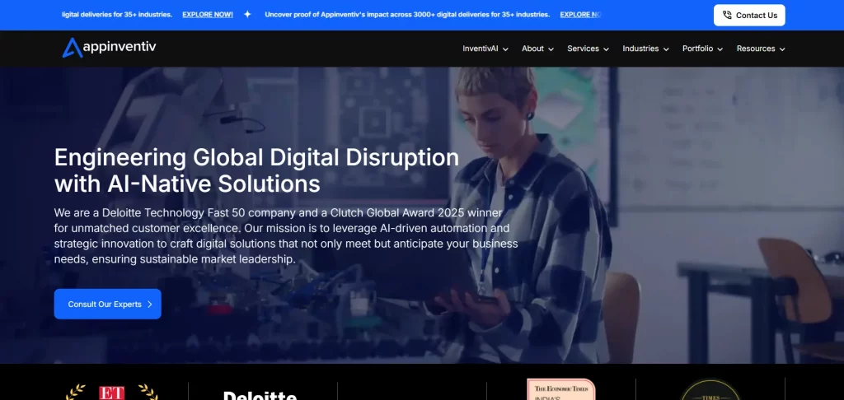Follow the first EXPLORE NOW! link

tap(207, 15)
